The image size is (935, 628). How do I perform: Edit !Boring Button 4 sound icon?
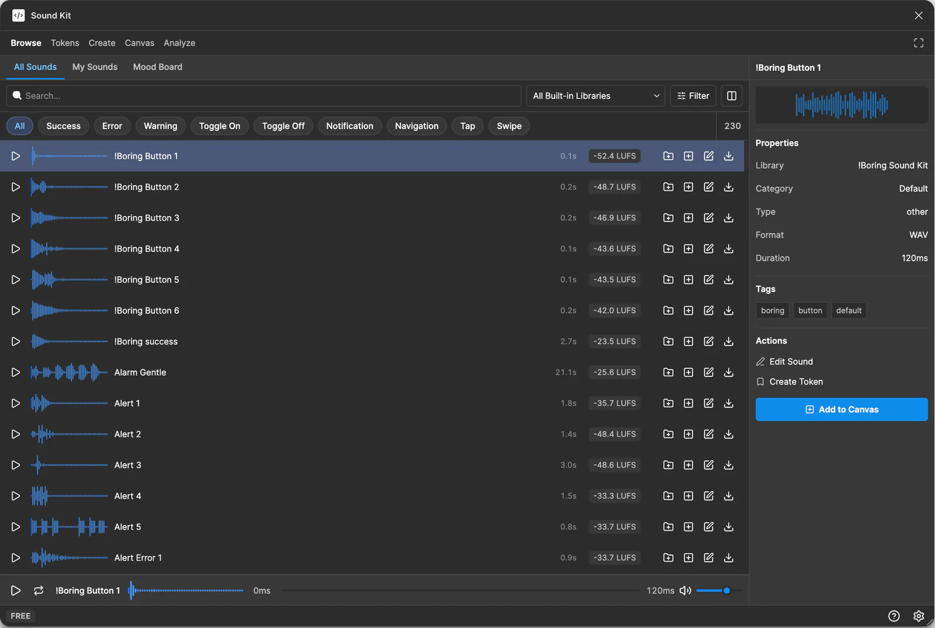[x=709, y=249]
